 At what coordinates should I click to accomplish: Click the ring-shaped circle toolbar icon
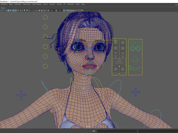tap(29, 10)
